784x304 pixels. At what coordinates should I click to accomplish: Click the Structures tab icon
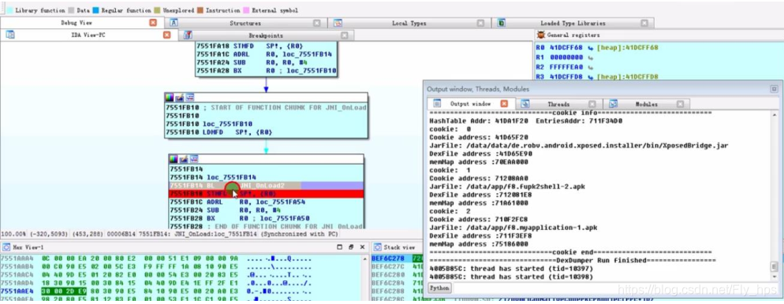[174, 23]
